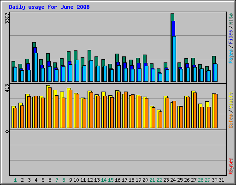This screenshot has width=236, height=185.
Task: Select day label 20 on the axis
Action: click(145, 180)
